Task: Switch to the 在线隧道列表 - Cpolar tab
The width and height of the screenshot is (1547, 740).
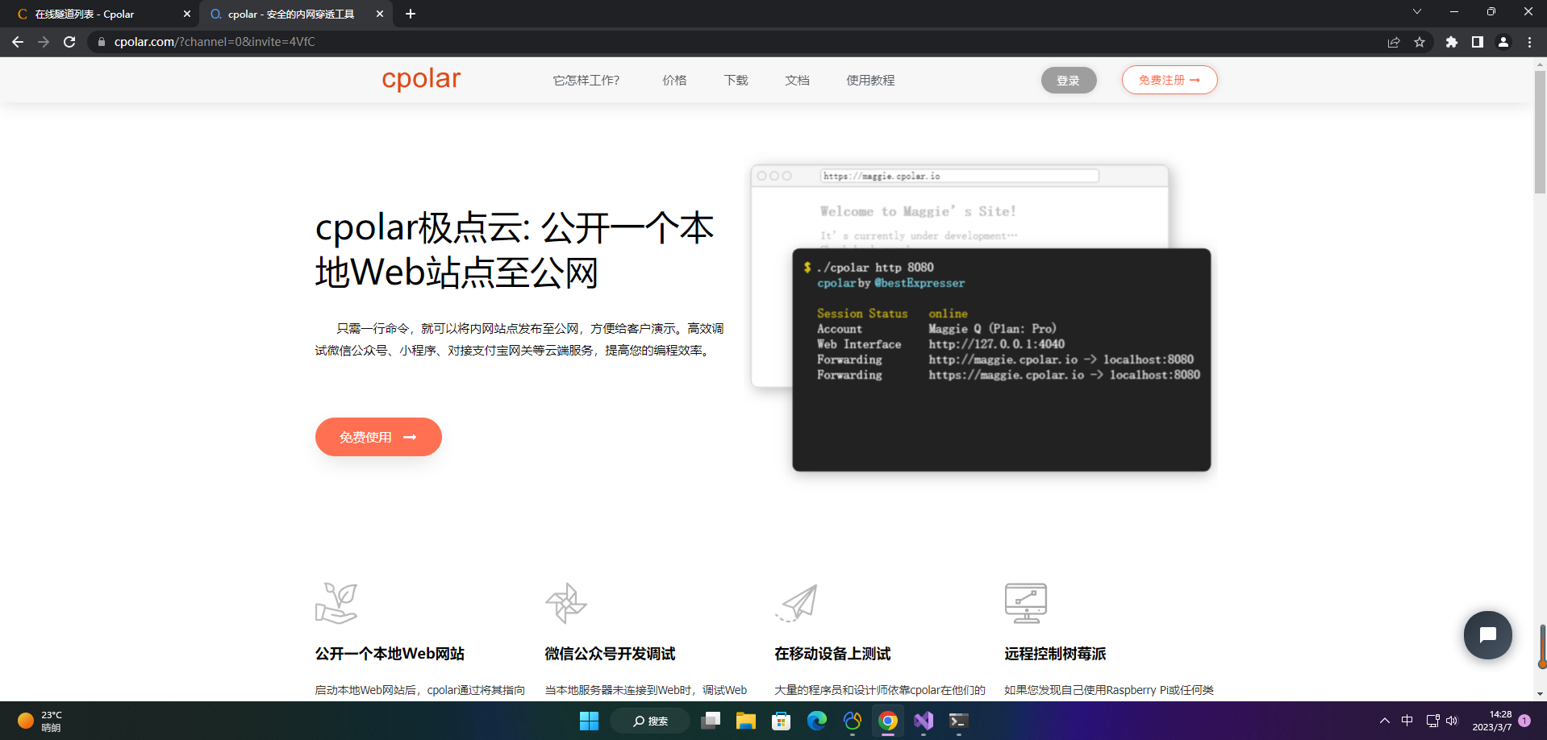Action: pos(100,15)
